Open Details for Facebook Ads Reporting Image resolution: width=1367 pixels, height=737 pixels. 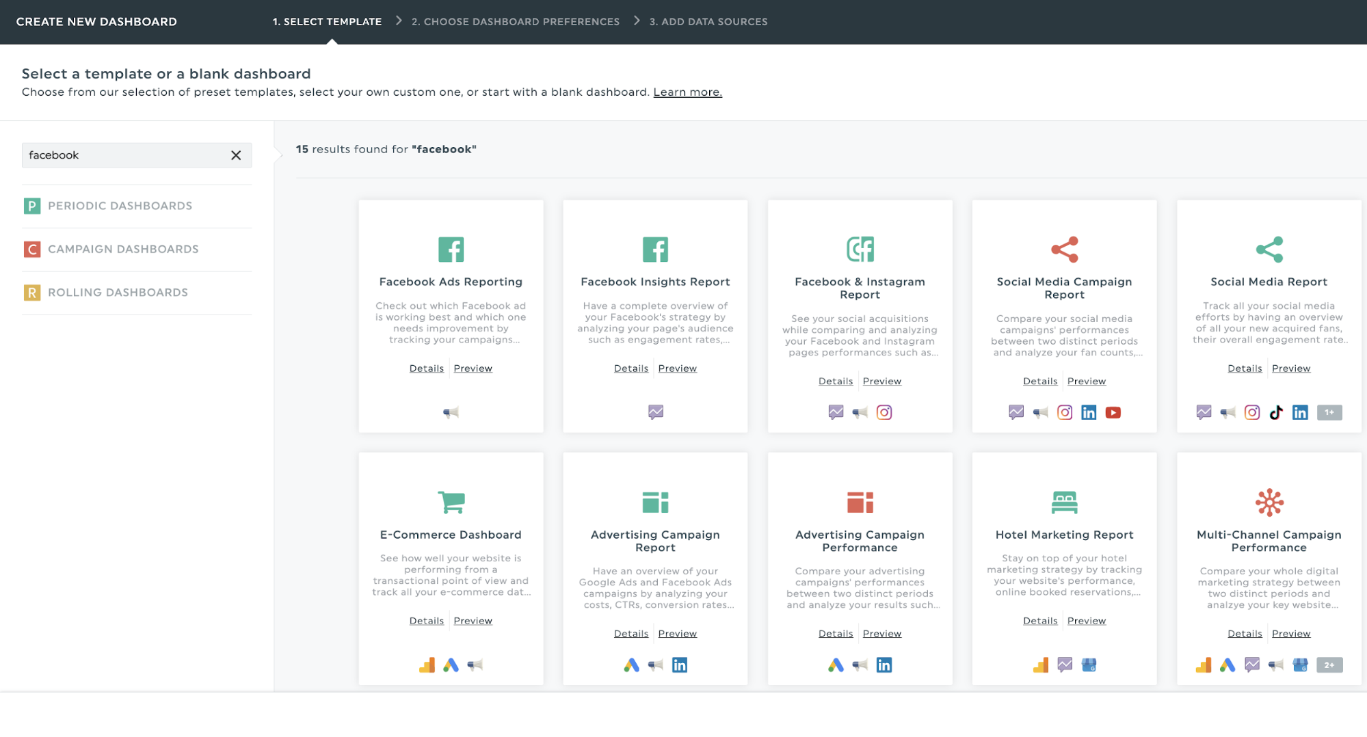click(x=427, y=368)
